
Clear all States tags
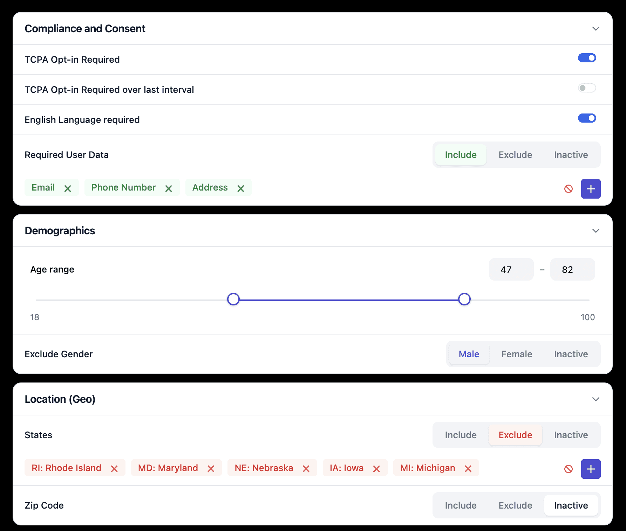click(x=569, y=469)
